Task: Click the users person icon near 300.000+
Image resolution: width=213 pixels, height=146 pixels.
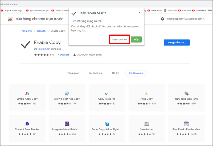Action: point(75,55)
